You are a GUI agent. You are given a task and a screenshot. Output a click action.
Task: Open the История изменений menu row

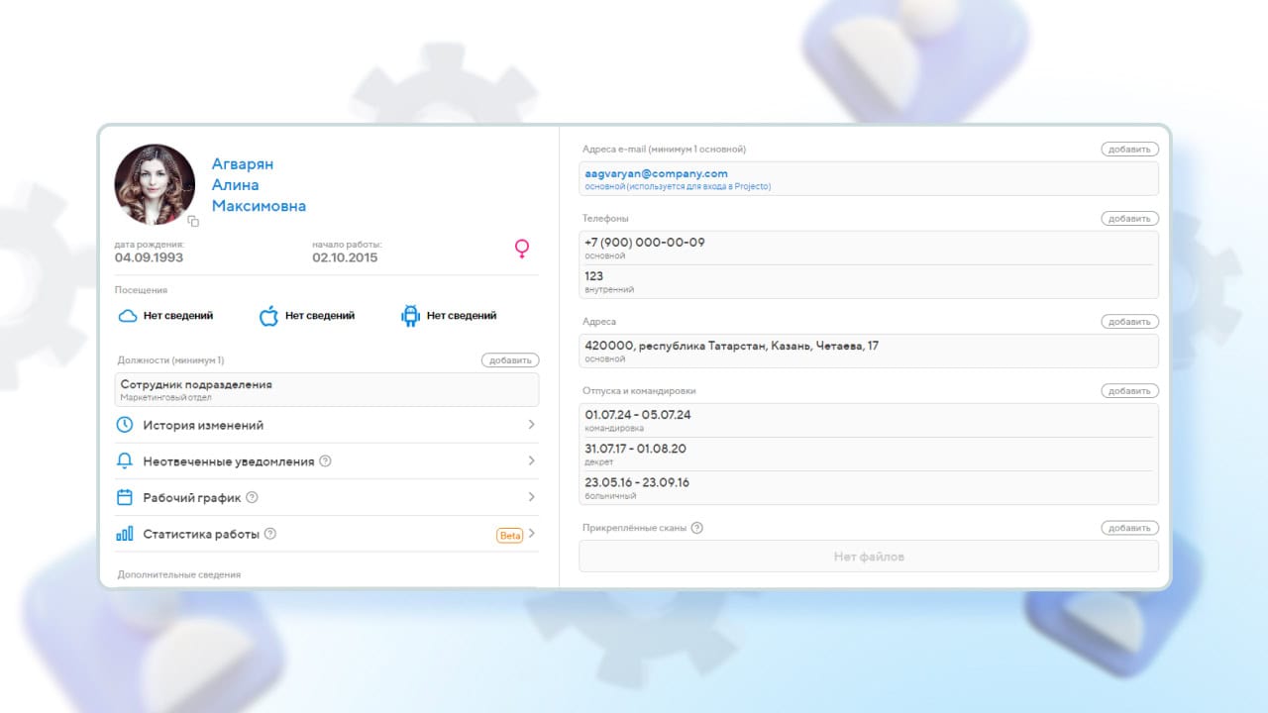click(x=203, y=425)
